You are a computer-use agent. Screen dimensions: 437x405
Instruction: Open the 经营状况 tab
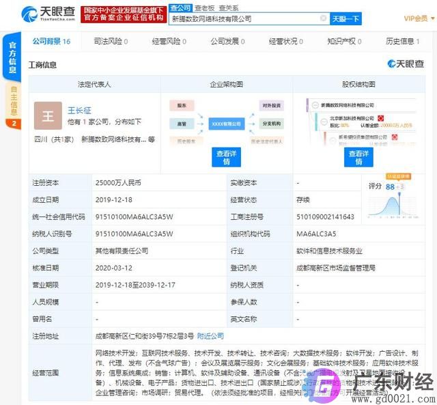click(286, 42)
